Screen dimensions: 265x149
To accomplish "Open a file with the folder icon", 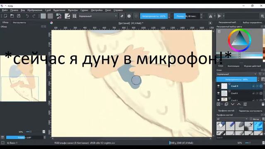I will (12, 16).
